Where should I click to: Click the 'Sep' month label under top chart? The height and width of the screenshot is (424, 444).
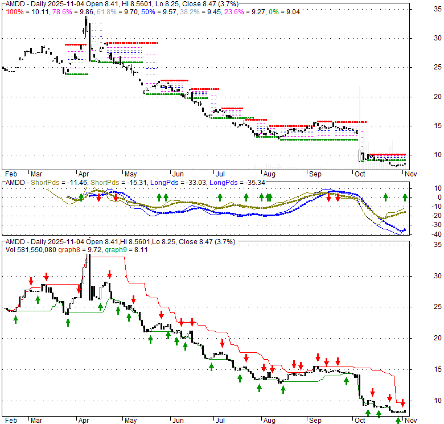coord(315,174)
